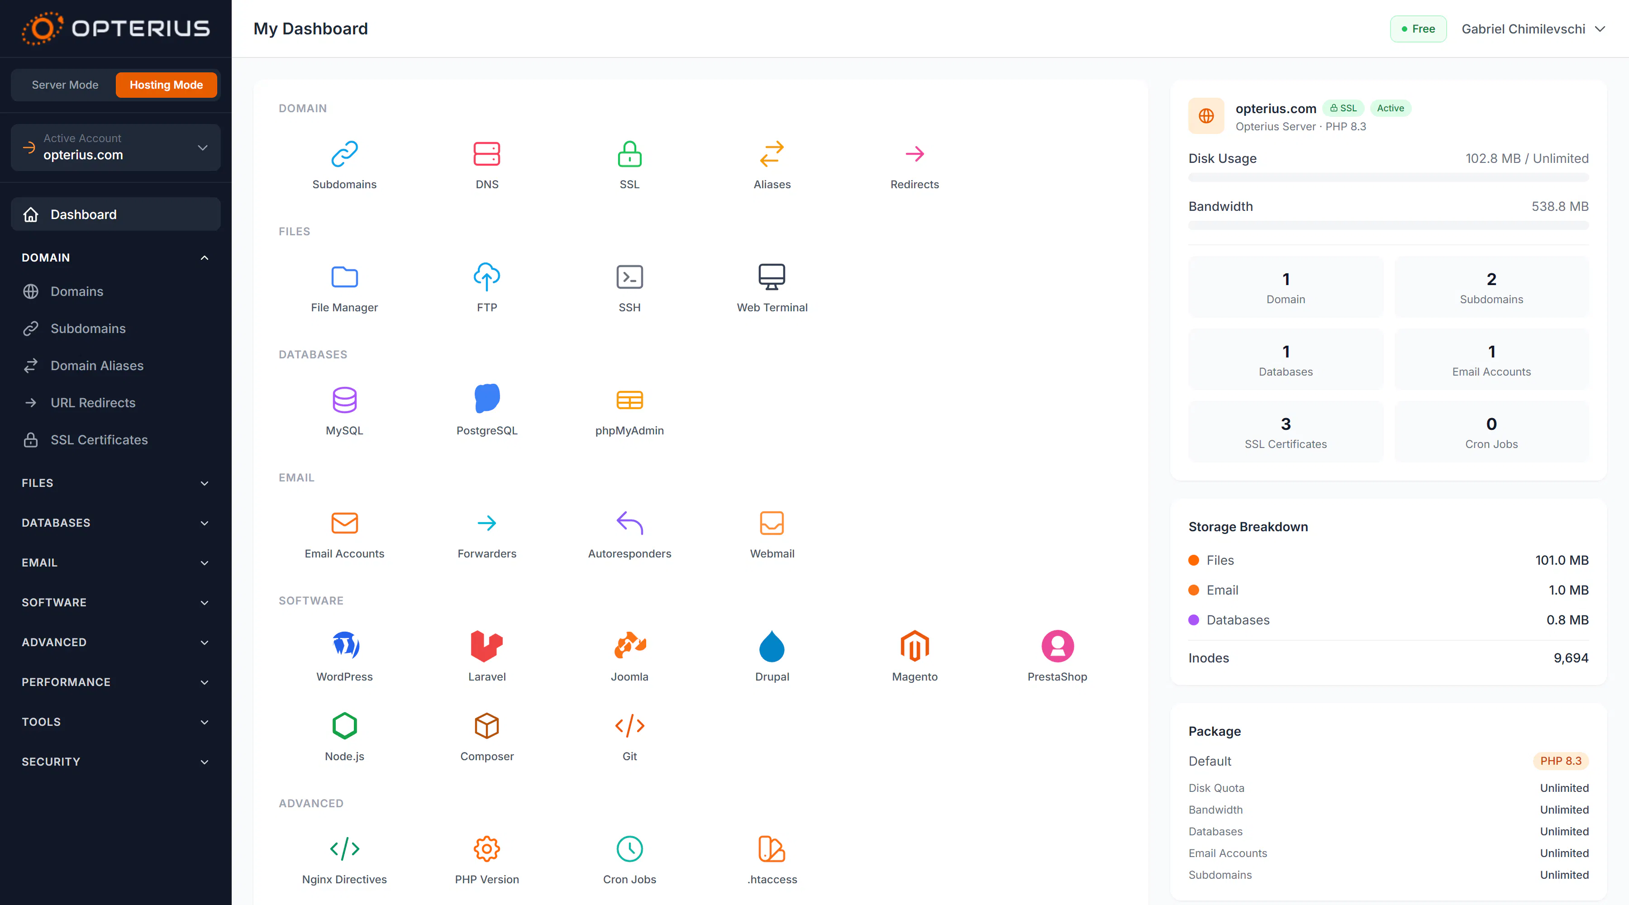Open SSL Certificates in the sidebar
Screen dimensions: 1629x905
pos(116,440)
